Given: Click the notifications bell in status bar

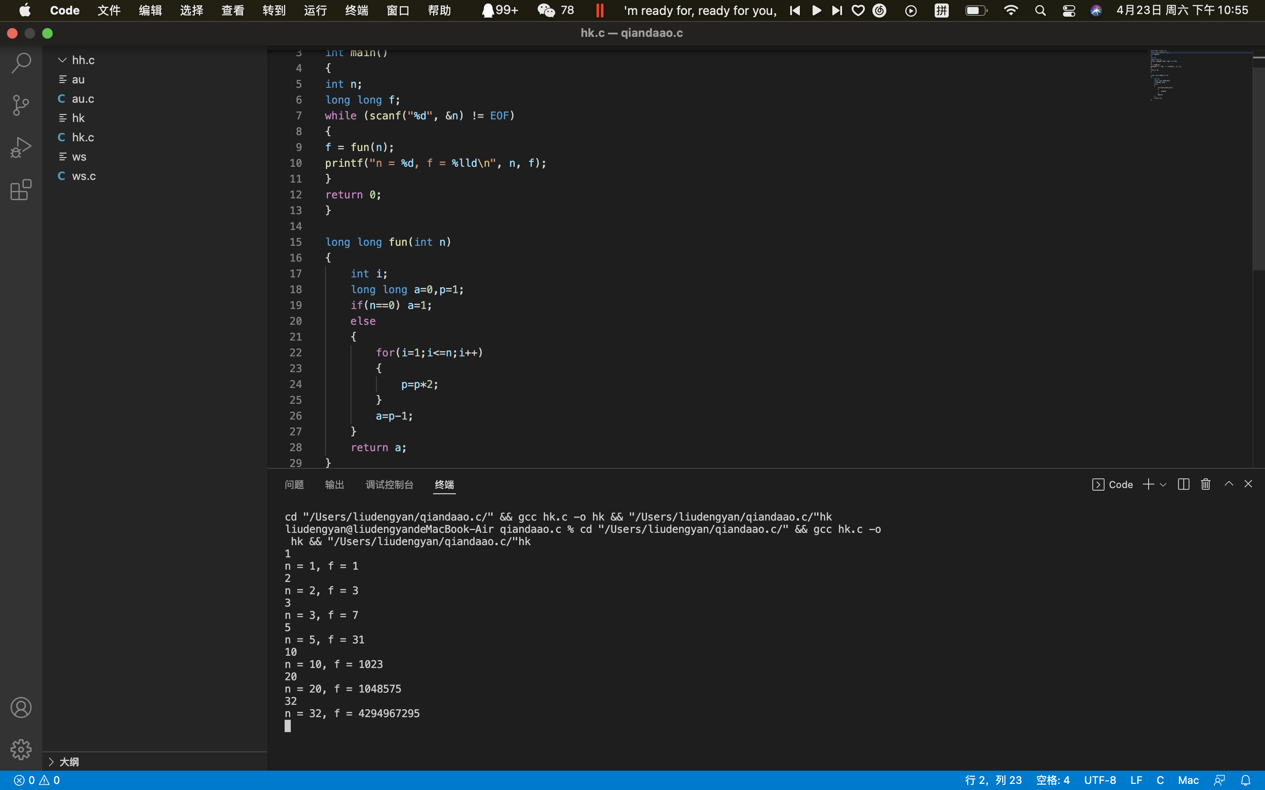Looking at the screenshot, I should 1246,780.
